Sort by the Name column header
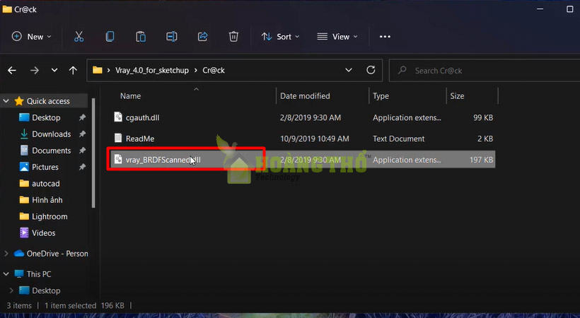 point(131,96)
